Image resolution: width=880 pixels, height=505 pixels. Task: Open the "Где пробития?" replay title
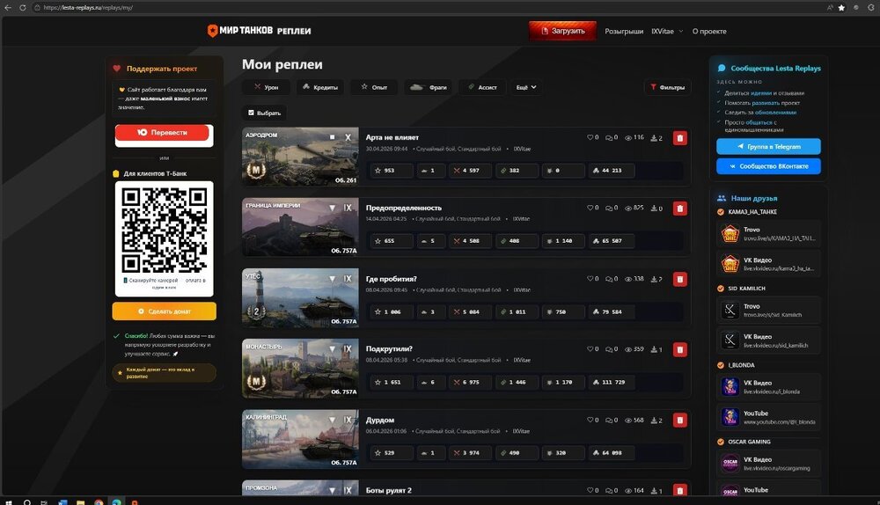[392, 279]
